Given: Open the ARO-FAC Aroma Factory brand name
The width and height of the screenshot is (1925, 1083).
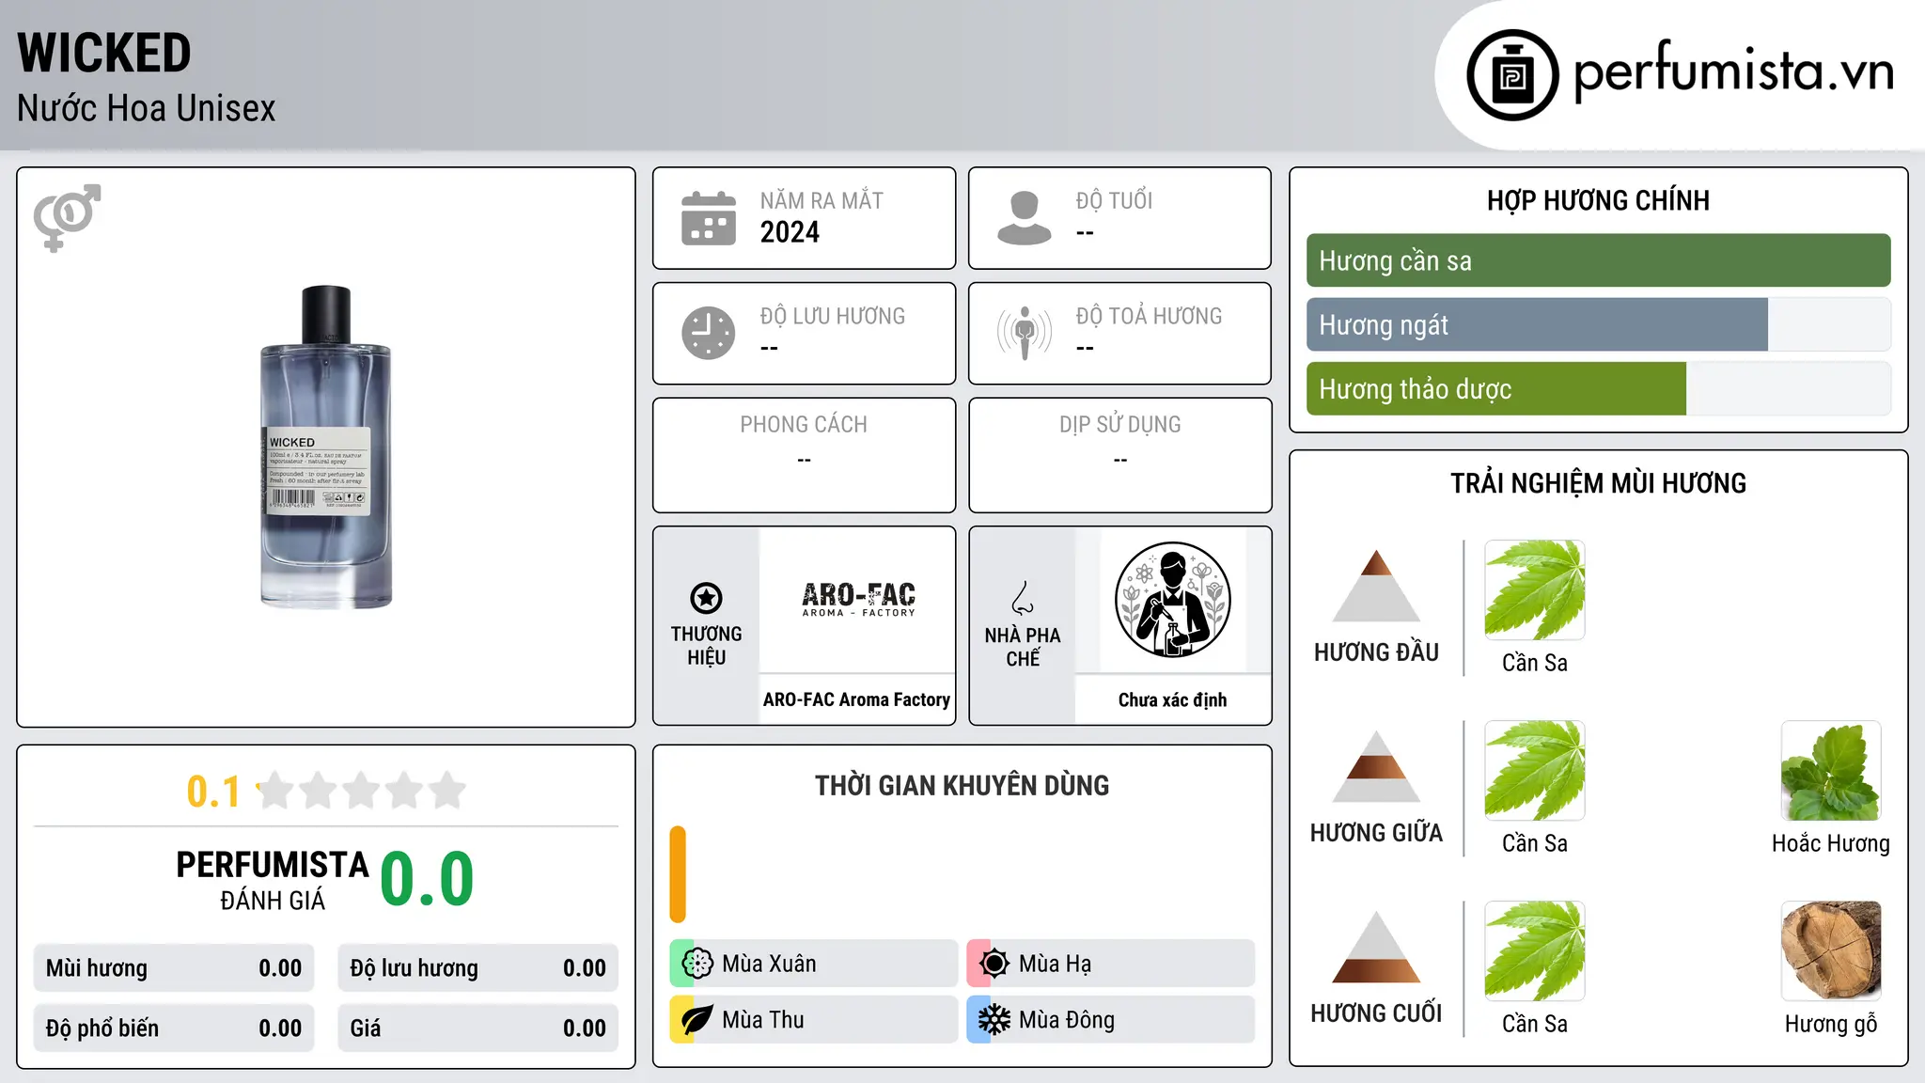Looking at the screenshot, I should click(856, 699).
